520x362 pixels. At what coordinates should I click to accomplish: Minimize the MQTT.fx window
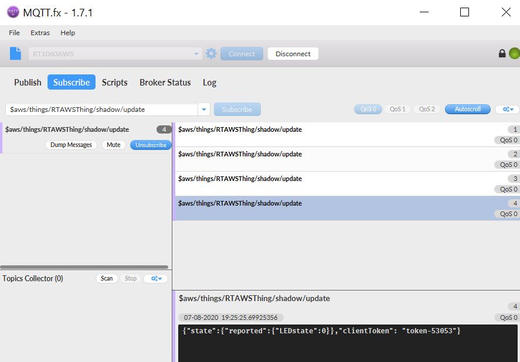pos(424,12)
